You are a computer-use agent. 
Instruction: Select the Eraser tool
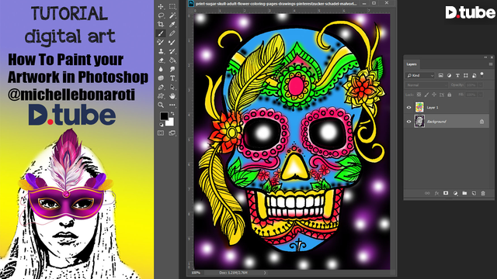point(161,60)
